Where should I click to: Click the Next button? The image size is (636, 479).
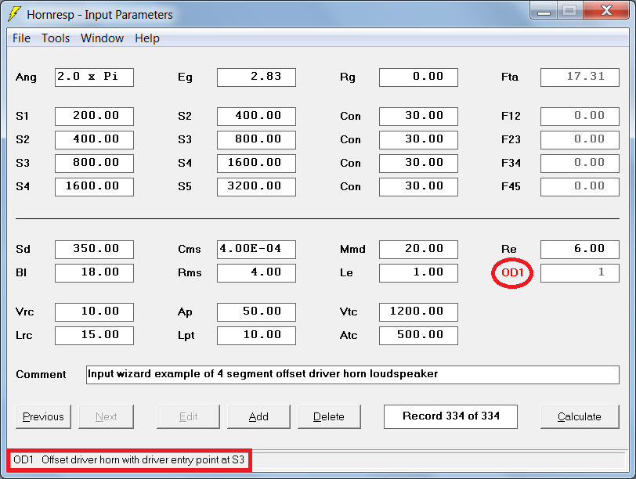(x=107, y=416)
